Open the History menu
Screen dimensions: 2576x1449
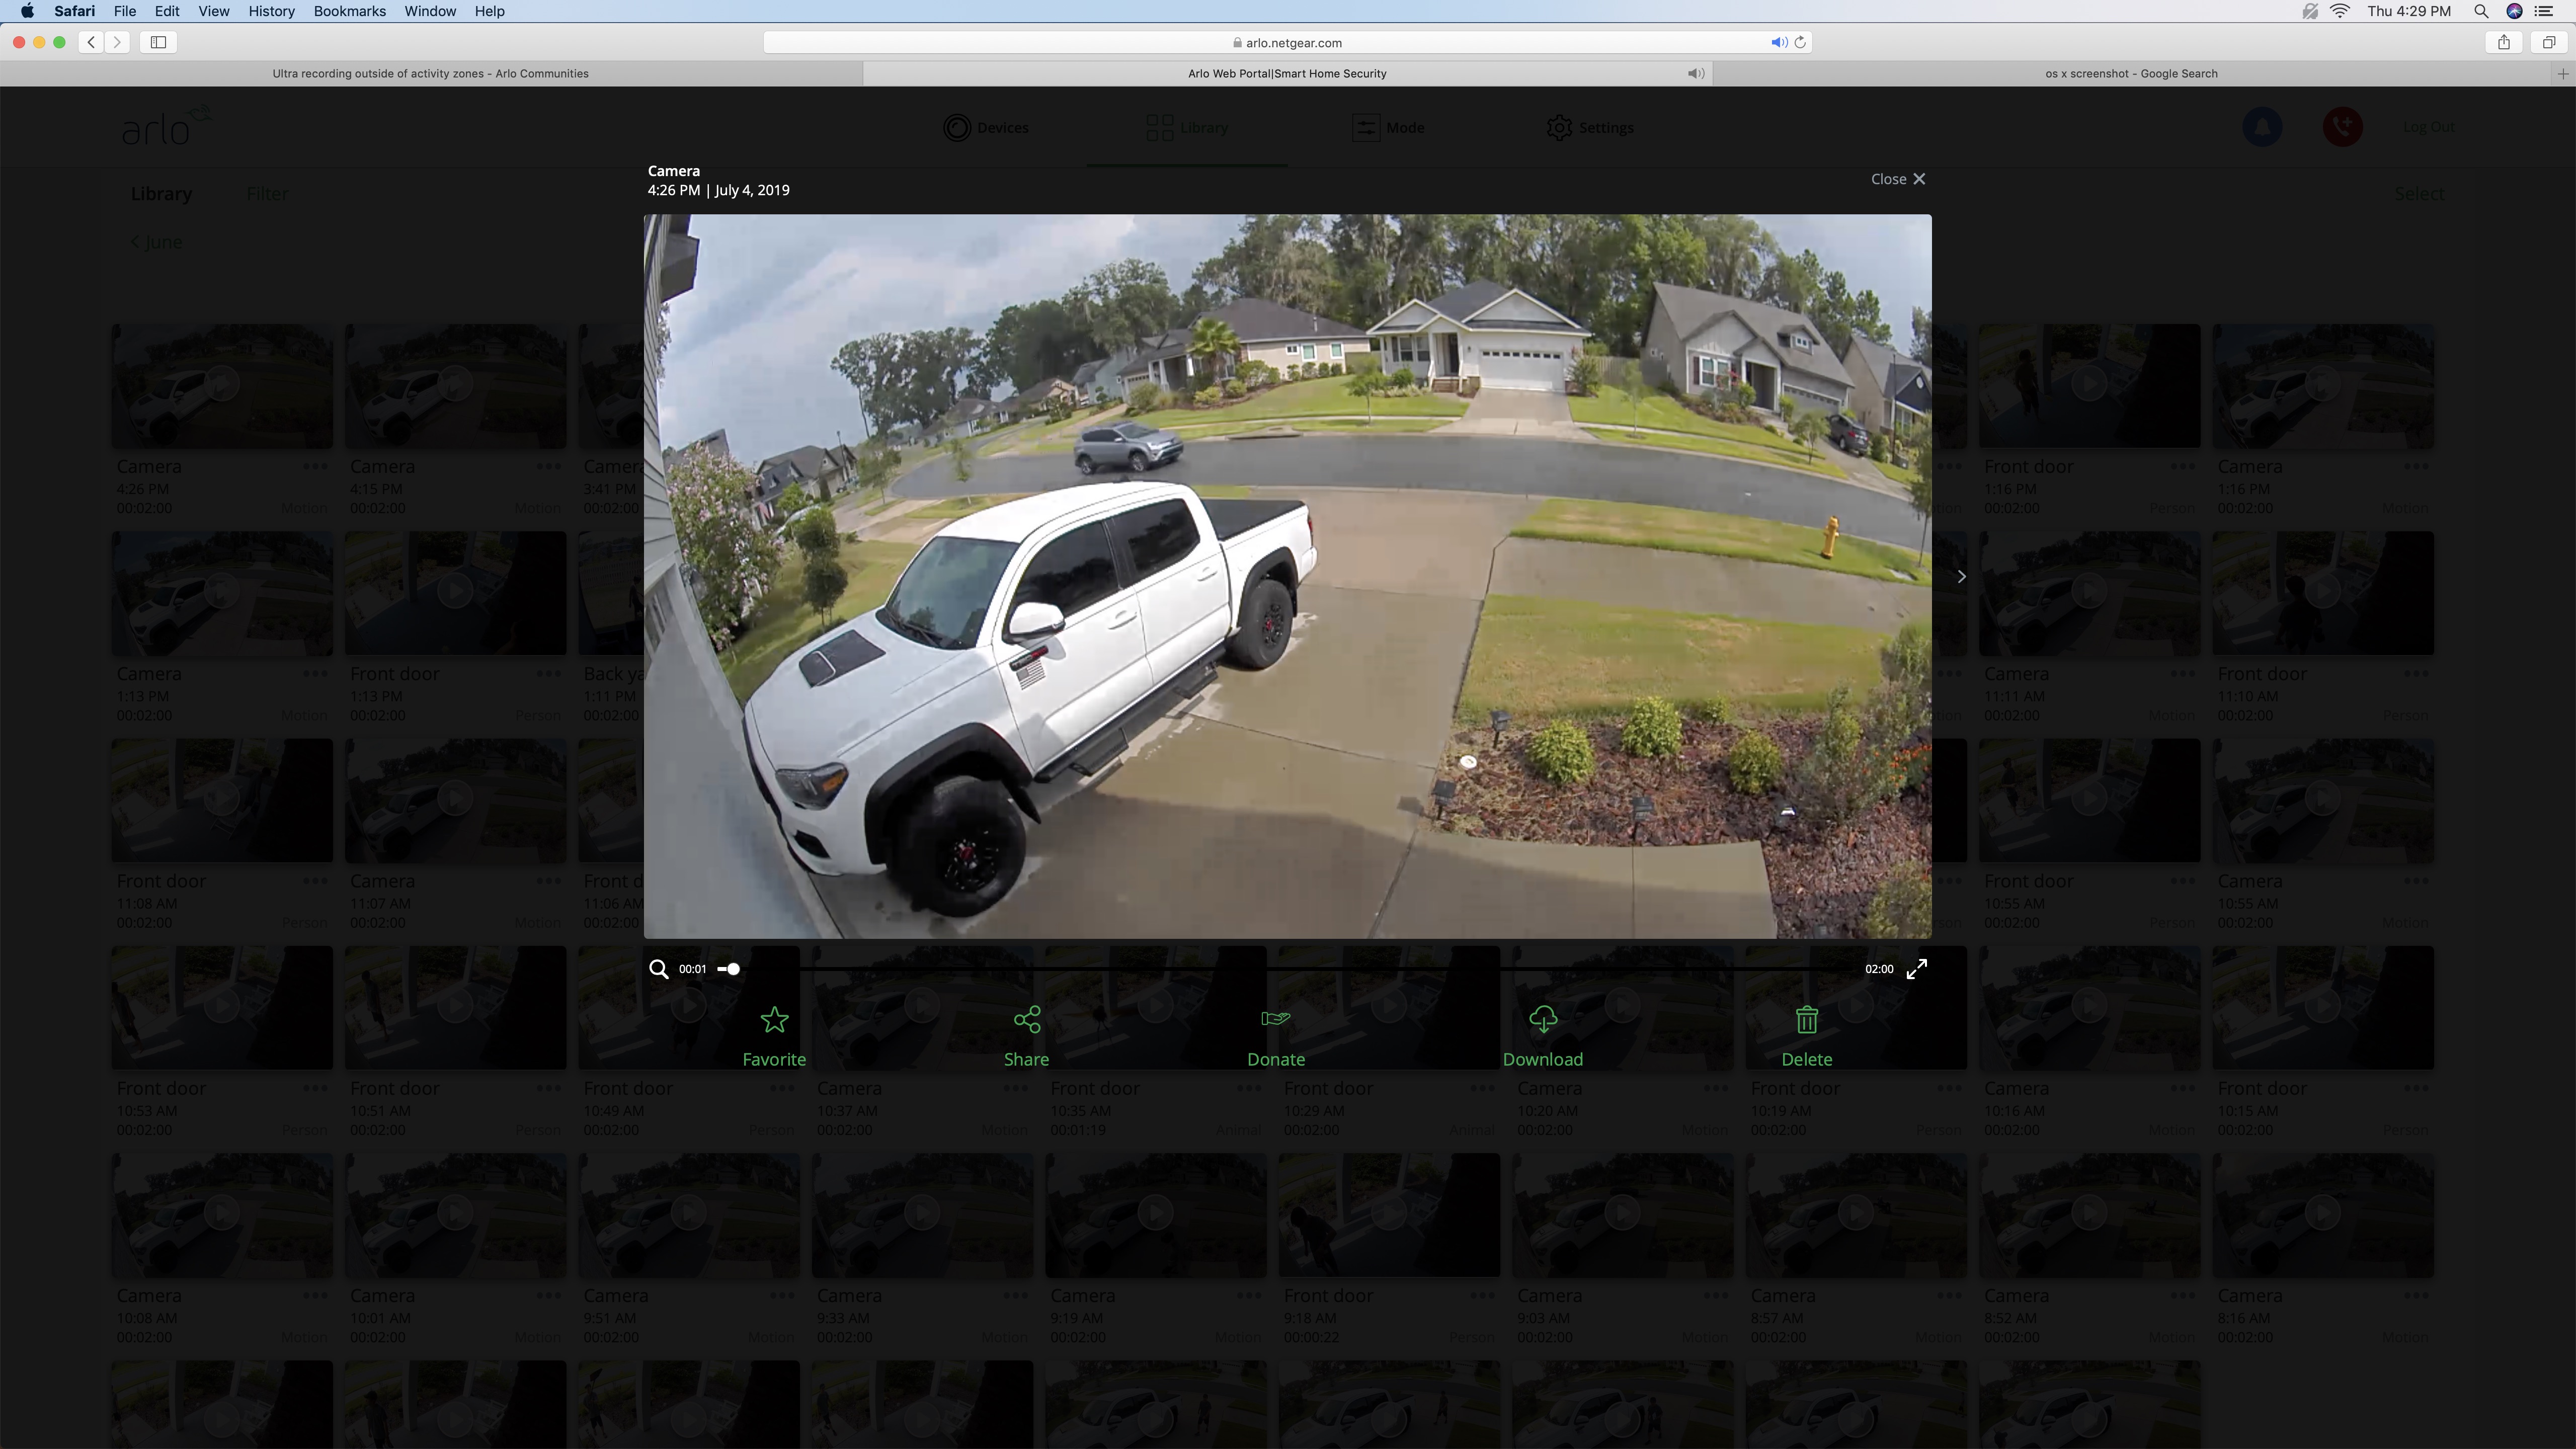pos(271,11)
